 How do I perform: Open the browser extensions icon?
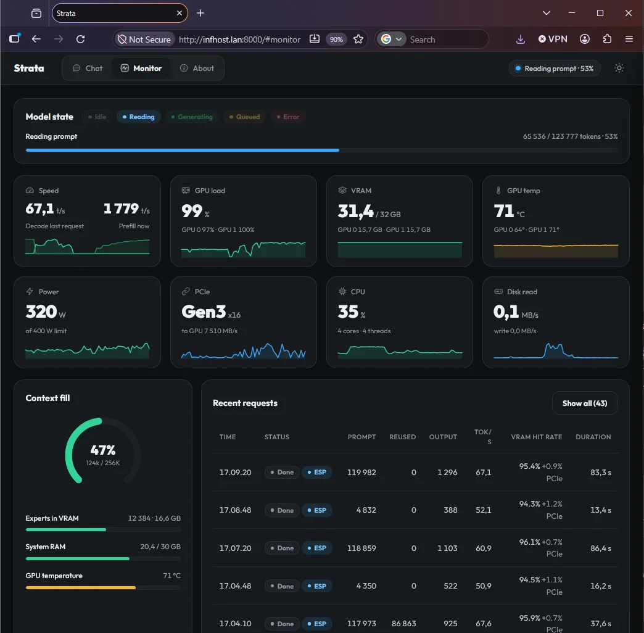pos(607,39)
